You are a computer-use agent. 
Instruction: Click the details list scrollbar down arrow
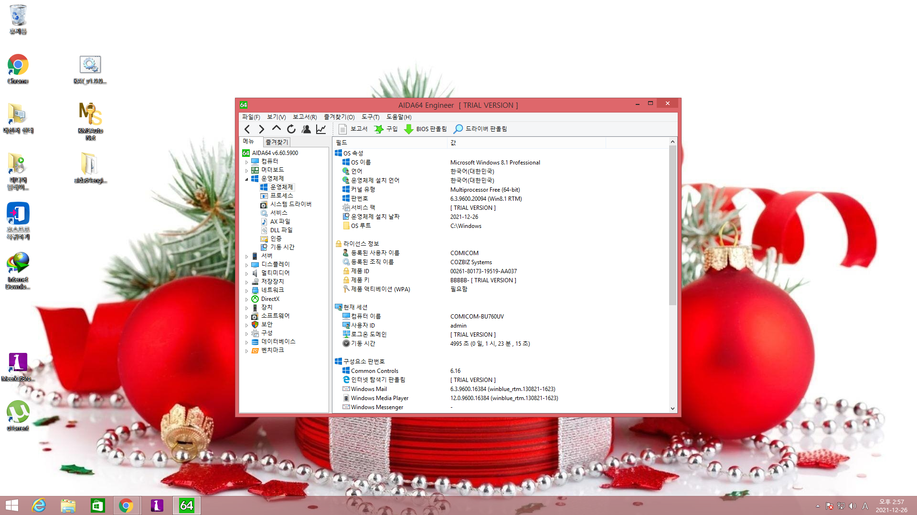(x=672, y=409)
